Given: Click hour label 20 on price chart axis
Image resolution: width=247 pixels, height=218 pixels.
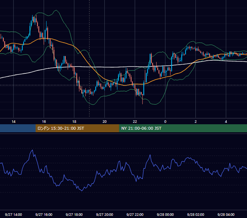Looking at the screenshot, I should coord(105,122).
